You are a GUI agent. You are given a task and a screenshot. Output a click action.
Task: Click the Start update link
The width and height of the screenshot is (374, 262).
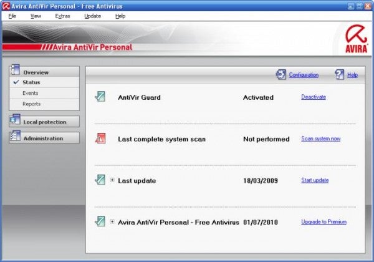click(315, 180)
